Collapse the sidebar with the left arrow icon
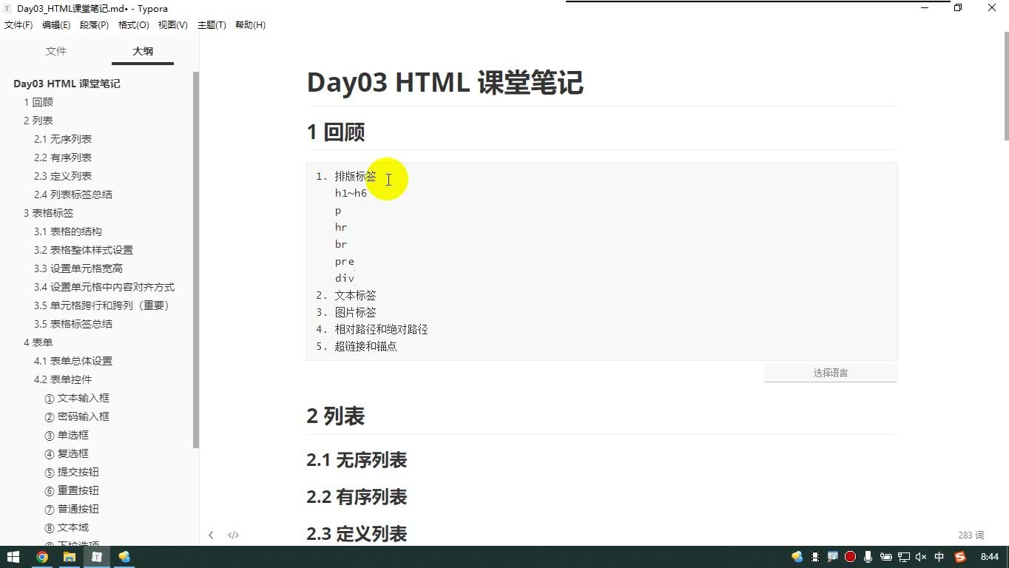The image size is (1009, 568). (x=211, y=535)
